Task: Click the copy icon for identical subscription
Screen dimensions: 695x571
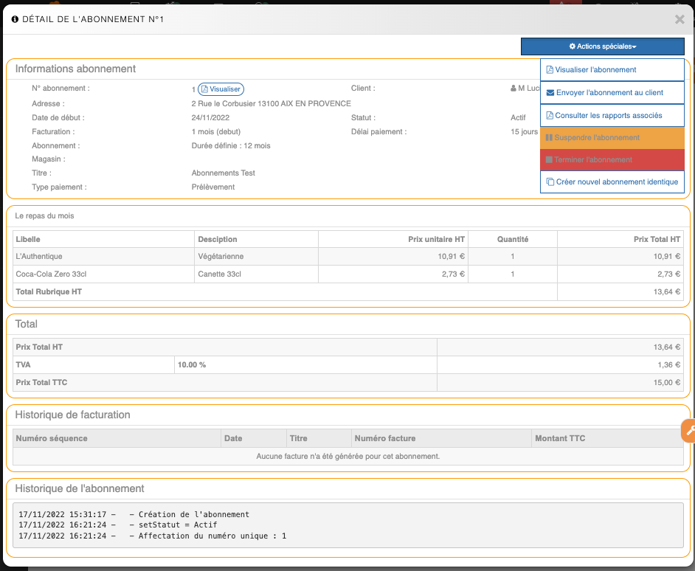Action: (x=550, y=182)
